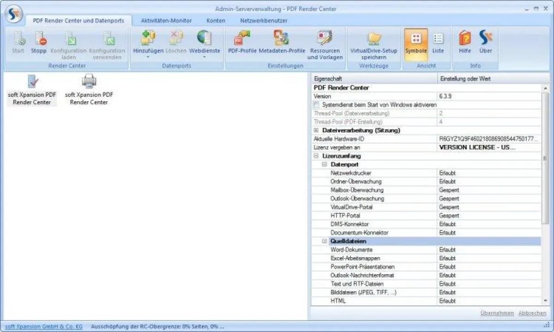Click the Eigenschaft column header
Image resolution: width=554 pixels, height=332 pixels.
tap(374, 78)
